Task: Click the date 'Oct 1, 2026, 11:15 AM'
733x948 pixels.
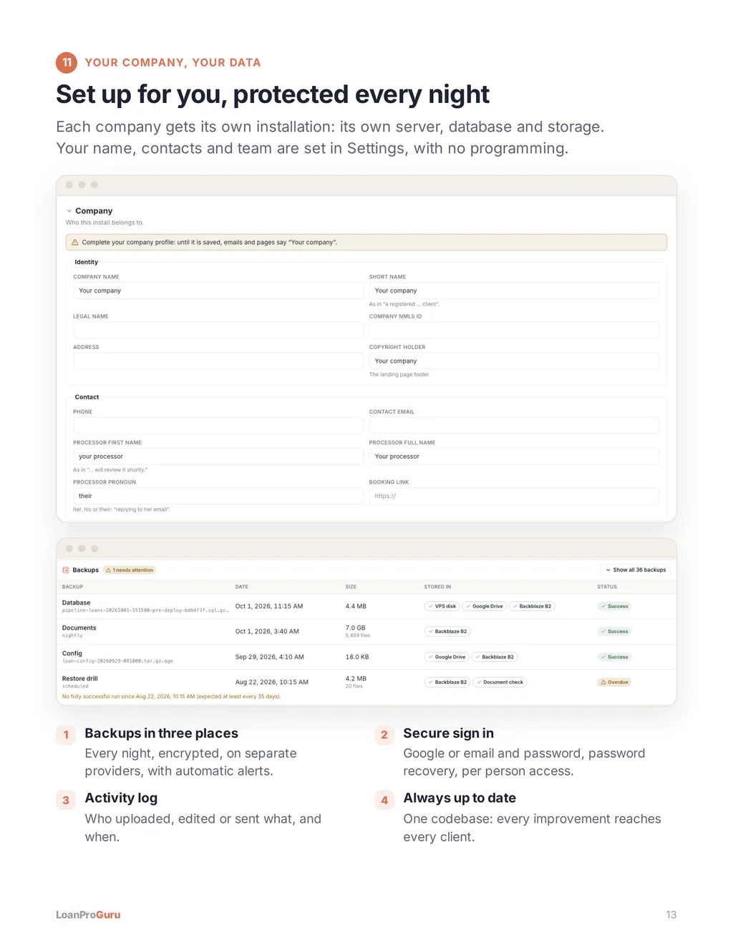Action: click(x=269, y=606)
